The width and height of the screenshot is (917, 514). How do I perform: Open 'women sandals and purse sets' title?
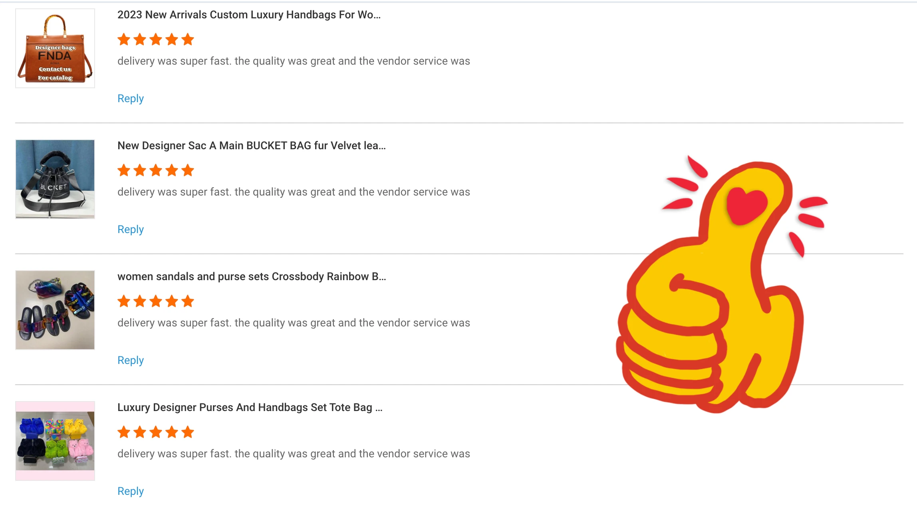click(252, 277)
